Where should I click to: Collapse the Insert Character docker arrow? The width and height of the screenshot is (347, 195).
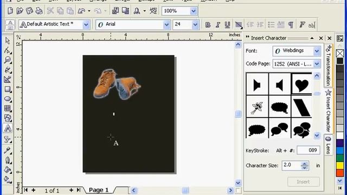[x=312, y=38]
